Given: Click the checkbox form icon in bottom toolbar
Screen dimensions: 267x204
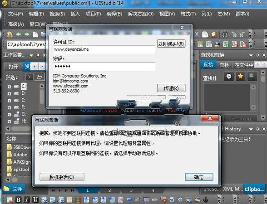Looking at the screenshot, I should pyautogui.click(x=172, y=200).
